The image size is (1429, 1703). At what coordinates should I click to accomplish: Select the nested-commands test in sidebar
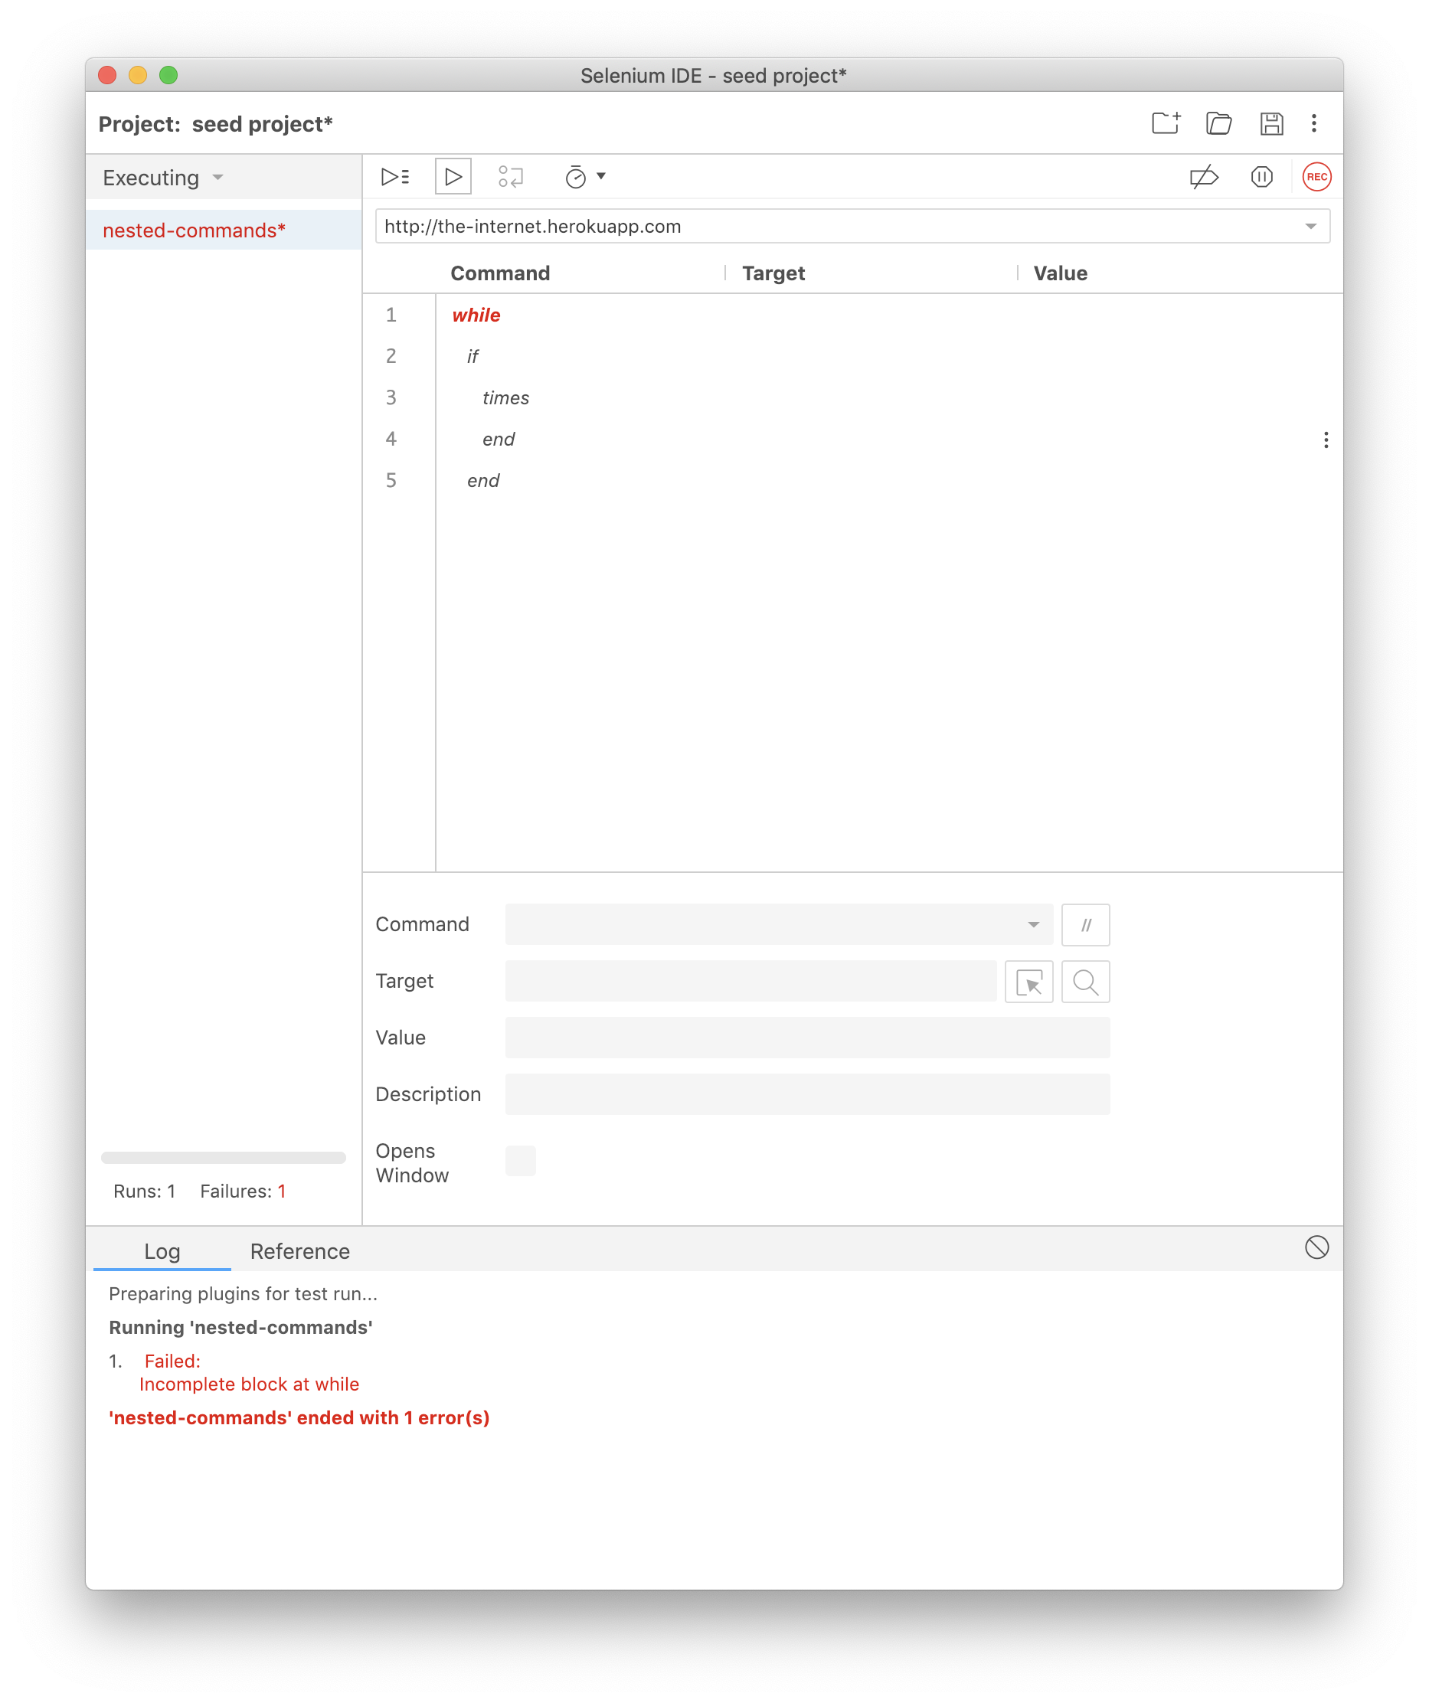194,230
